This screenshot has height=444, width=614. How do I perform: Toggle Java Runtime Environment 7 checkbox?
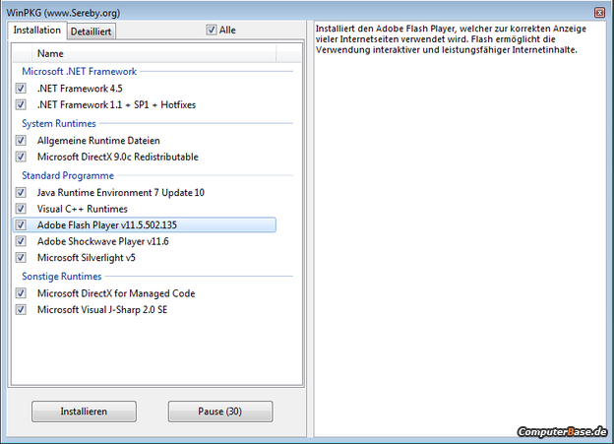tap(21, 192)
